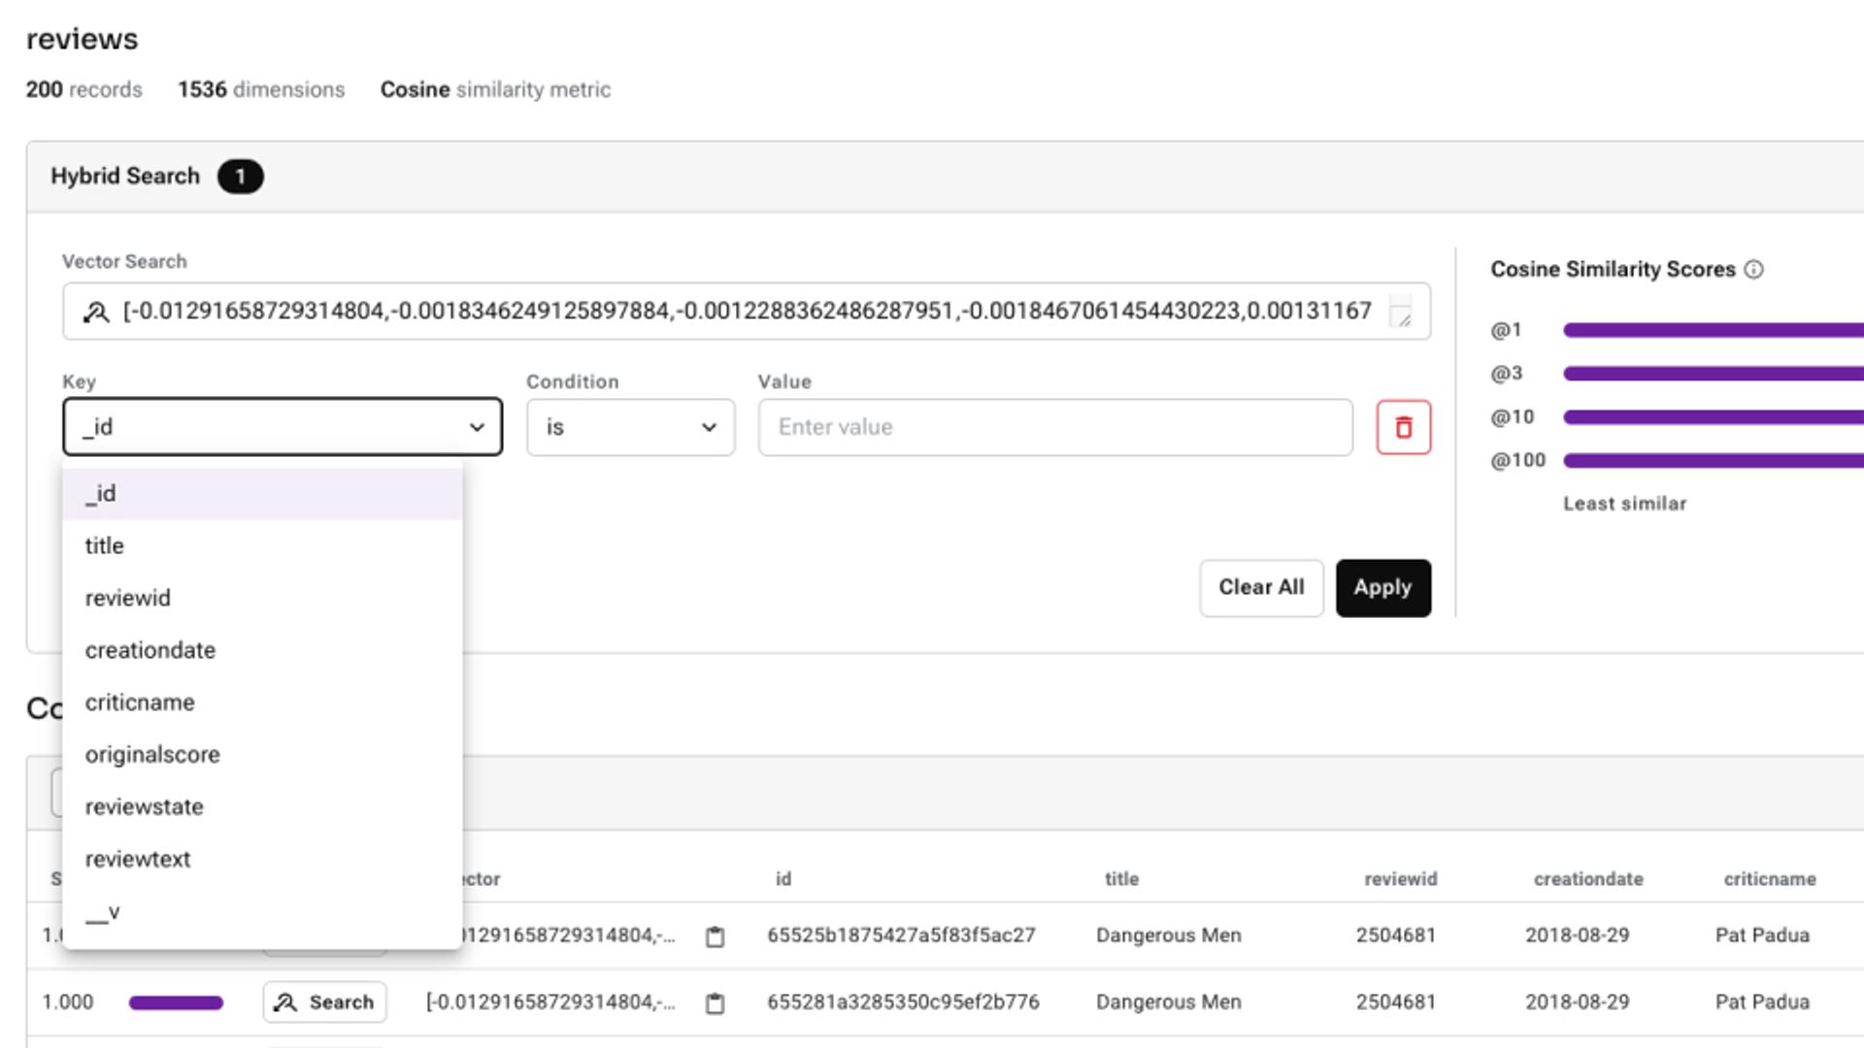Open the Condition dropdown showing 'is'
The image size is (1864, 1048).
coord(630,427)
